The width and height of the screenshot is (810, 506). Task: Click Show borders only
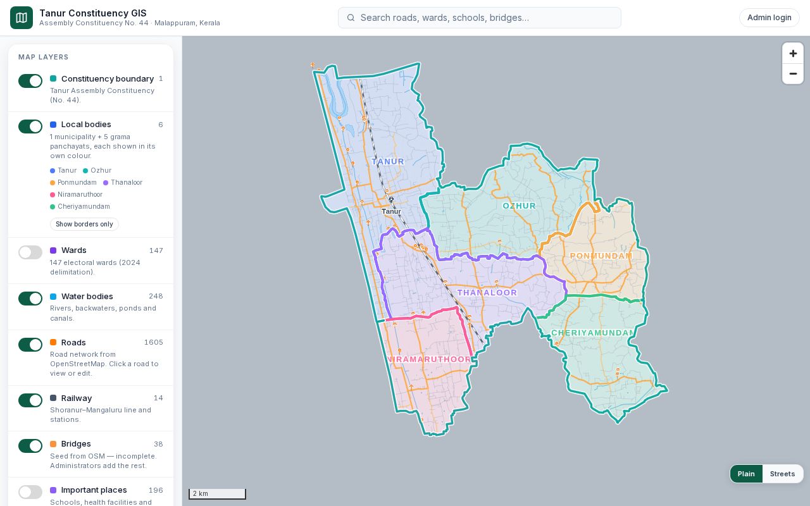tap(84, 225)
